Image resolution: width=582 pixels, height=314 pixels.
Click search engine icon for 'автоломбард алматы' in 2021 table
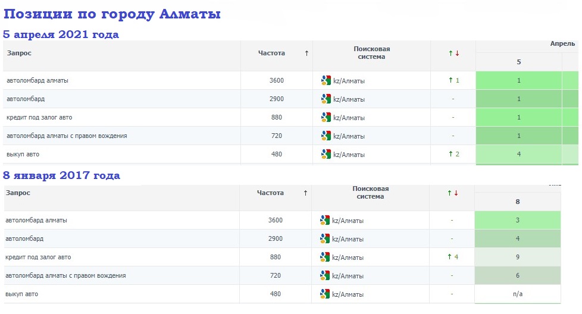click(326, 80)
